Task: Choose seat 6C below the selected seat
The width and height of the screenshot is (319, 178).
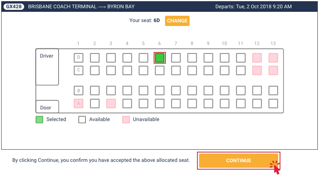Action: pyautogui.click(x=160, y=70)
